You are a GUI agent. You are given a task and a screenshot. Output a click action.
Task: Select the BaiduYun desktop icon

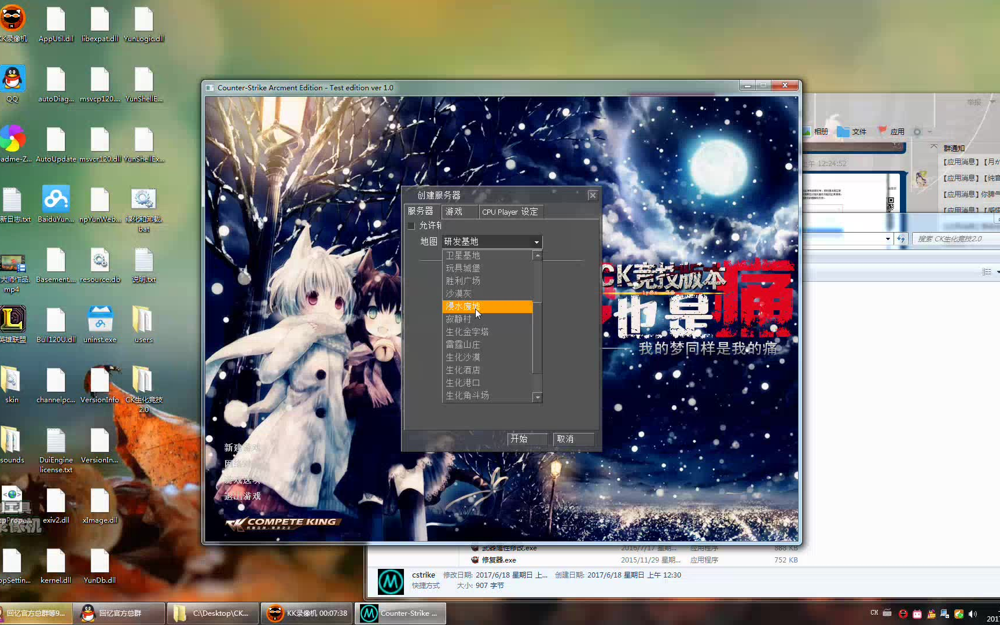[x=56, y=204]
